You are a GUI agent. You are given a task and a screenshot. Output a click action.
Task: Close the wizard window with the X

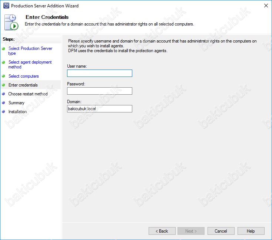[266, 6]
